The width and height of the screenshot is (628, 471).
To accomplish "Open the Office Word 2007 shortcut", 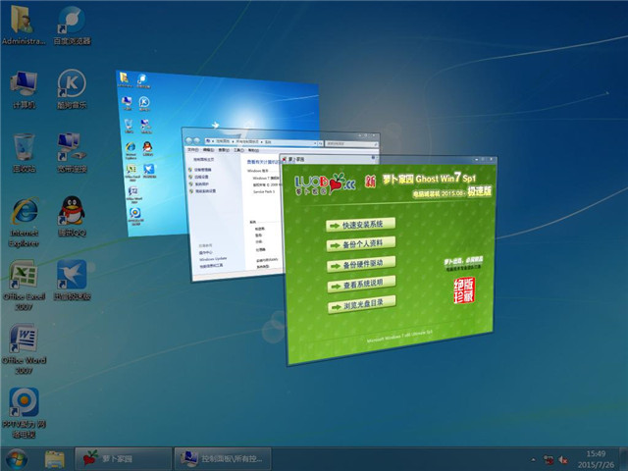I will [24, 349].
